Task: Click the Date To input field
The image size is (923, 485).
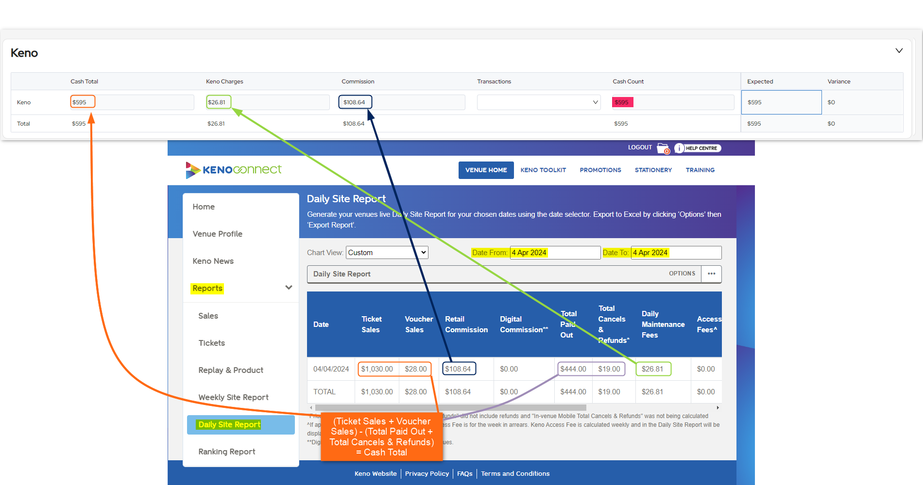Action: (676, 253)
